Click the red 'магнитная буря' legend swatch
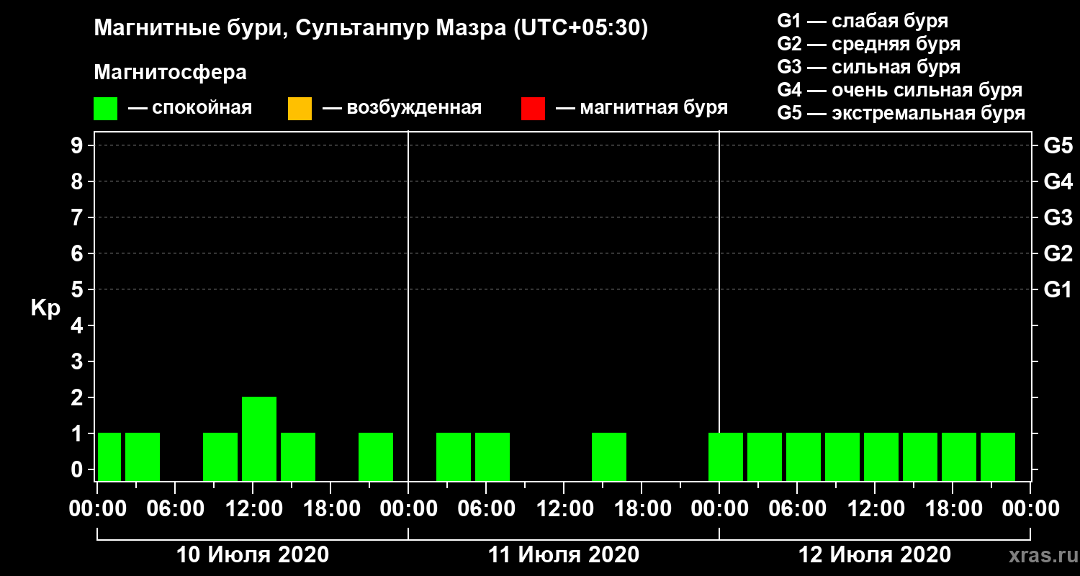Screen dimensions: 1080x576 tap(533, 109)
